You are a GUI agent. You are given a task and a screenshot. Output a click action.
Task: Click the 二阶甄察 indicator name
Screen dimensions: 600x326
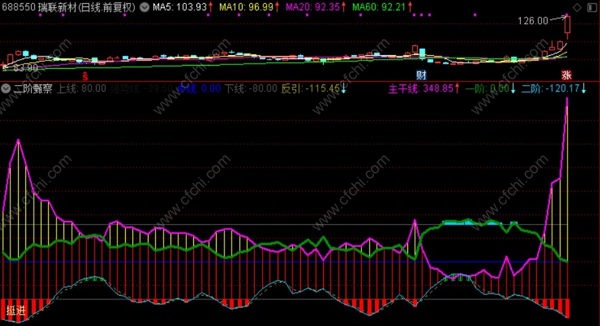[33, 89]
